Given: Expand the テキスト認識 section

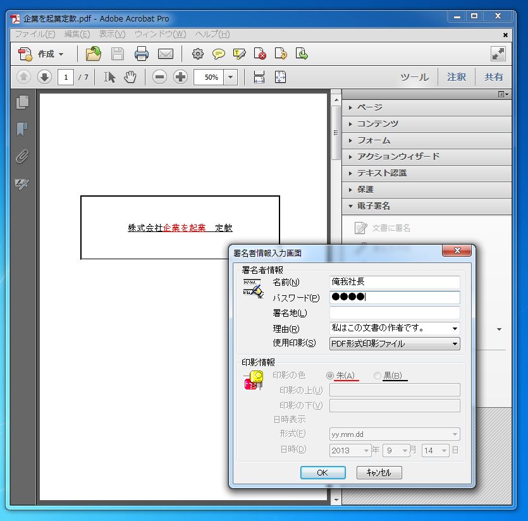Looking at the screenshot, I should (x=427, y=173).
